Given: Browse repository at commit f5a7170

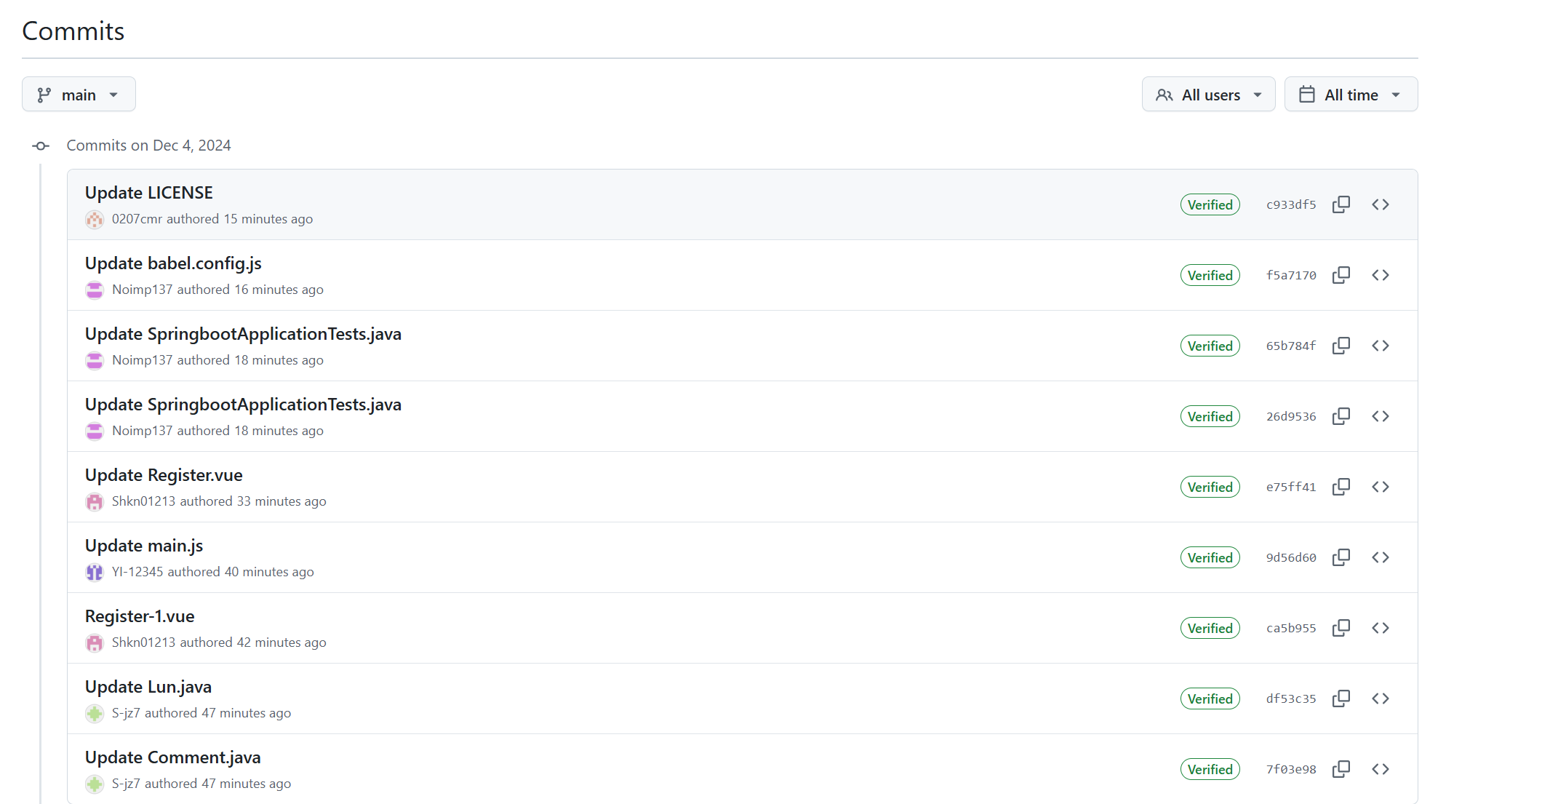Looking at the screenshot, I should tap(1380, 275).
